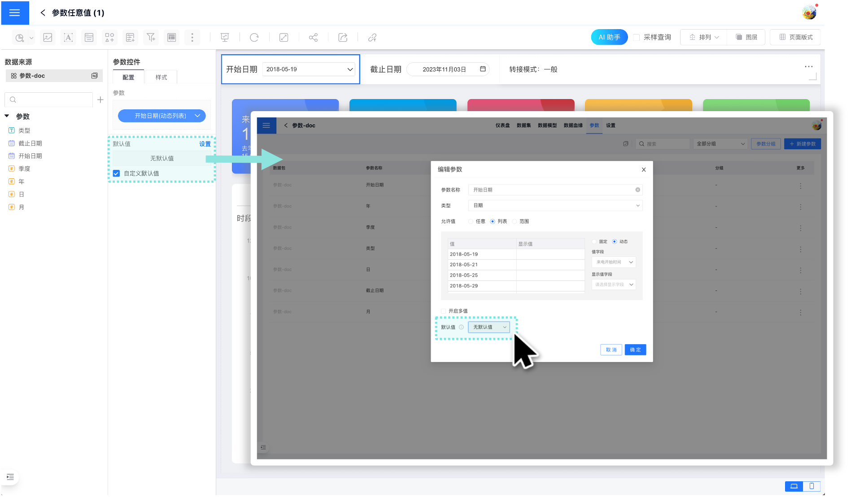Choose the 固定 list radio option

[x=594, y=242]
